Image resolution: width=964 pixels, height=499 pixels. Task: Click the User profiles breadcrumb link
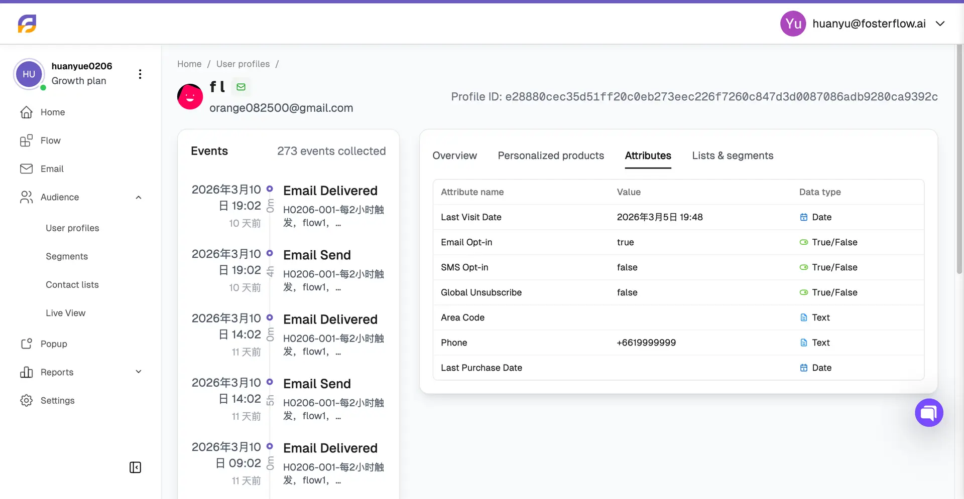point(243,64)
